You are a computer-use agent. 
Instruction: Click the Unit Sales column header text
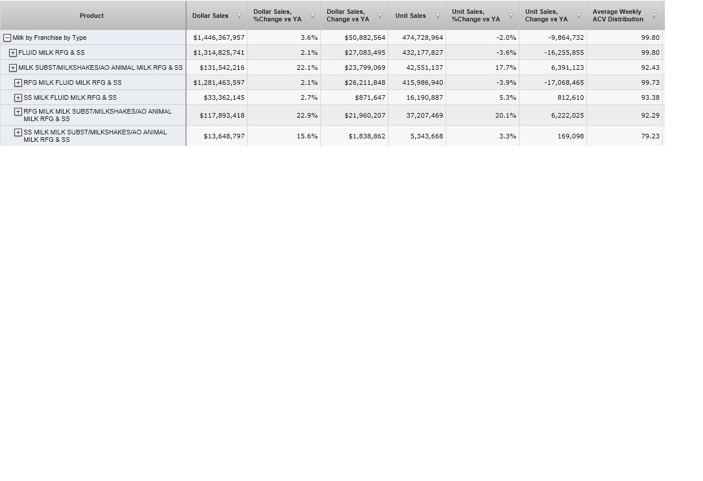[410, 16]
